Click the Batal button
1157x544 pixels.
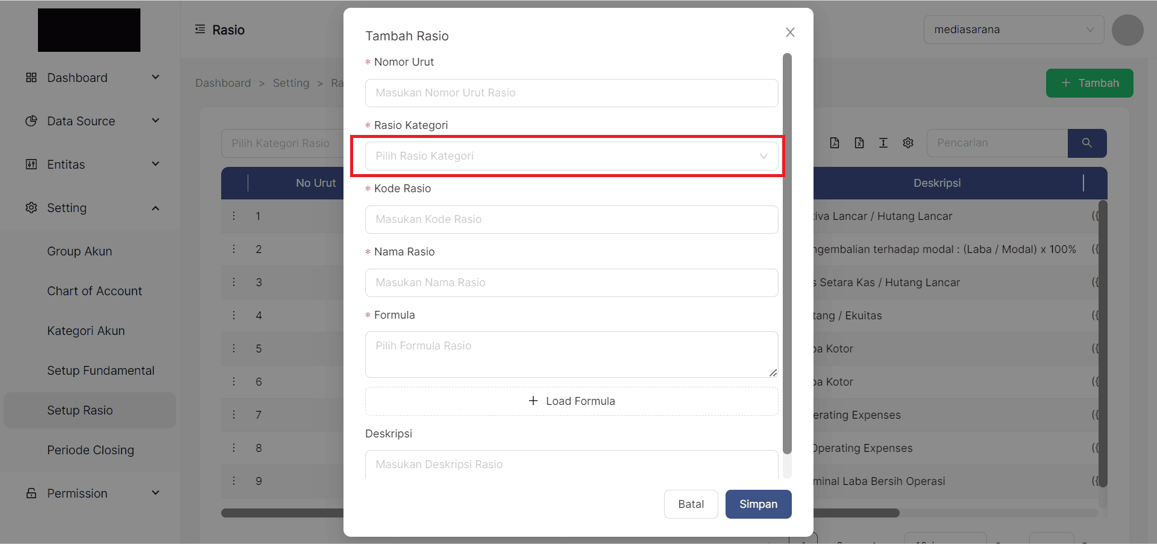point(691,504)
